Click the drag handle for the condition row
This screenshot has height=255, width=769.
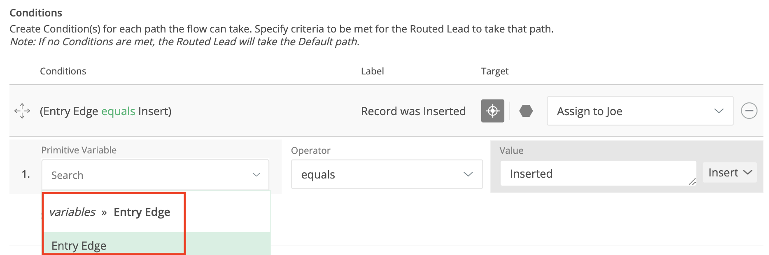pos(22,111)
